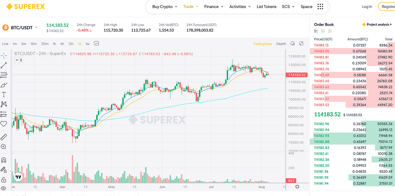Select the ruler measure tool
This screenshot has height=196, width=395.
(x=4, y=137)
